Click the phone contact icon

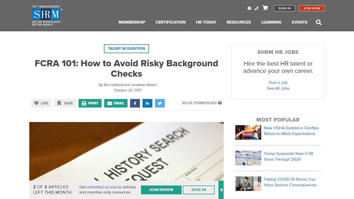256,8
